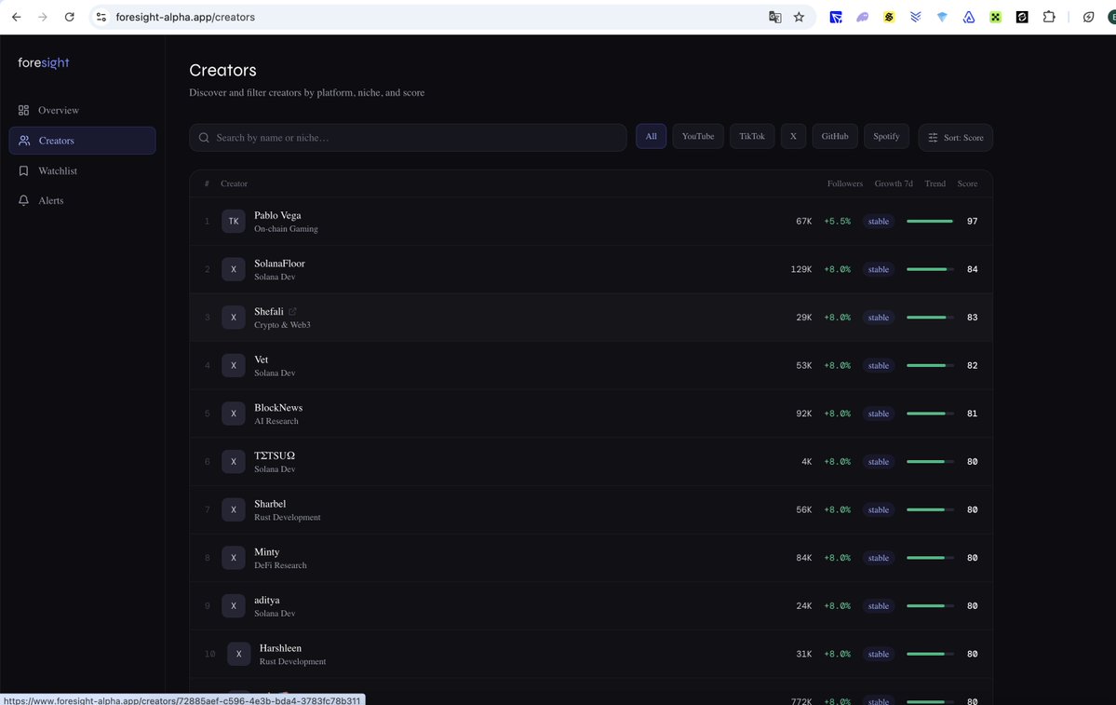Click the Score column header
Image resolution: width=1116 pixels, height=705 pixels.
coord(967,183)
